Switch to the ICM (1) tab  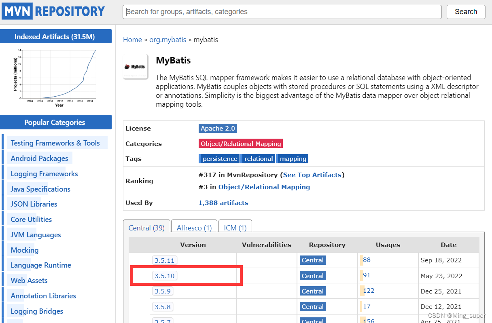pos(235,228)
